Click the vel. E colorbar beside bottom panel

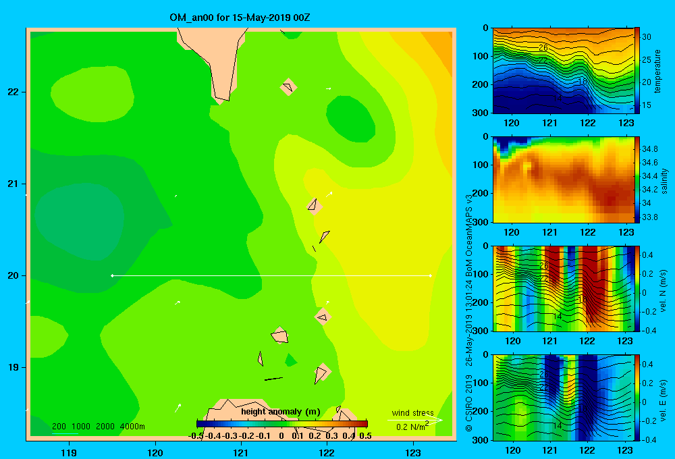click(x=637, y=398)
